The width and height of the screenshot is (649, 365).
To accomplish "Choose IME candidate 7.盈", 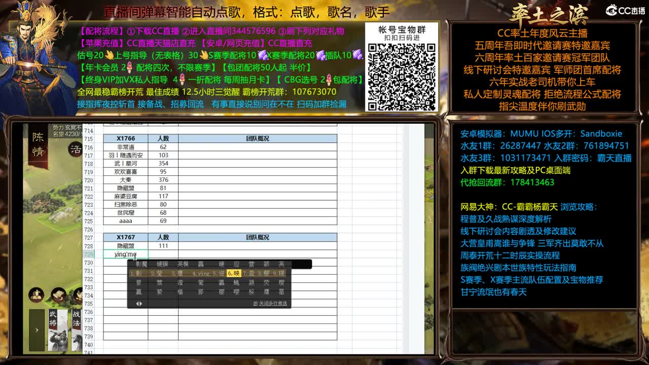I will [x=249, y=273].
